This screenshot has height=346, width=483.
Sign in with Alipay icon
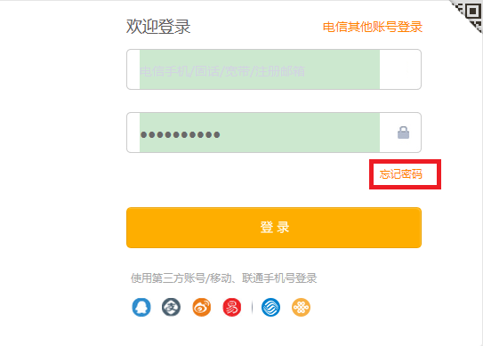coord(172,307)
